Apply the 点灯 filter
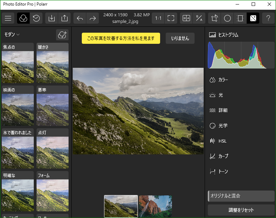This screenshot has width=276, height=218. pos(53,148)
